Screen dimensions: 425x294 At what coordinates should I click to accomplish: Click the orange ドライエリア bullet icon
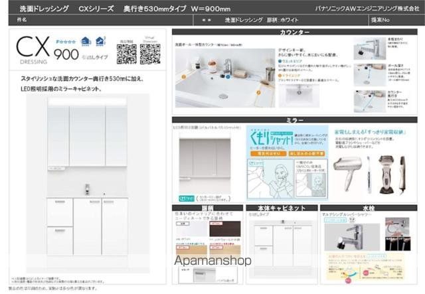click(280, 76)
